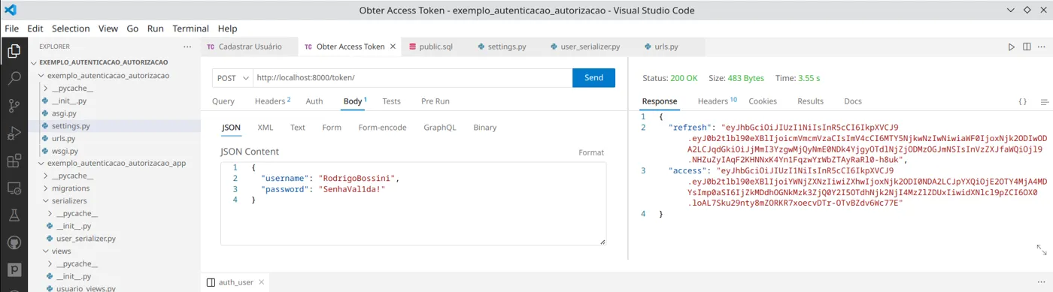Open the Search view in activity bar
This screenshot has width=1053, height=292.
click(x=14, y=78)
